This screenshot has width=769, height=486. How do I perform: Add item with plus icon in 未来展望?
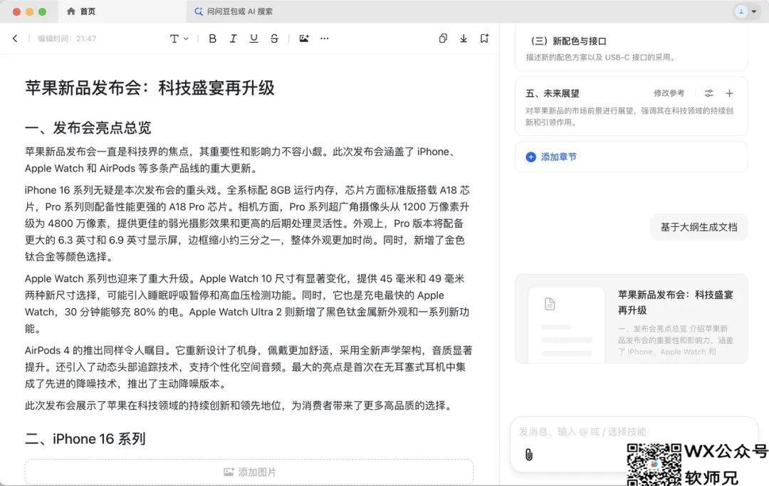tap(729, 93)
